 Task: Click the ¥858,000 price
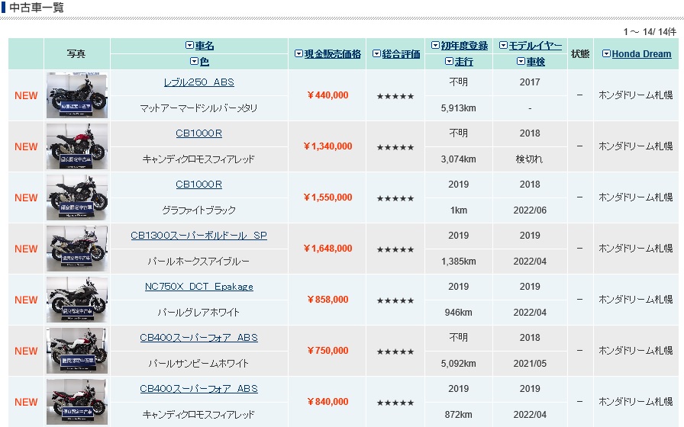point(327,300)
